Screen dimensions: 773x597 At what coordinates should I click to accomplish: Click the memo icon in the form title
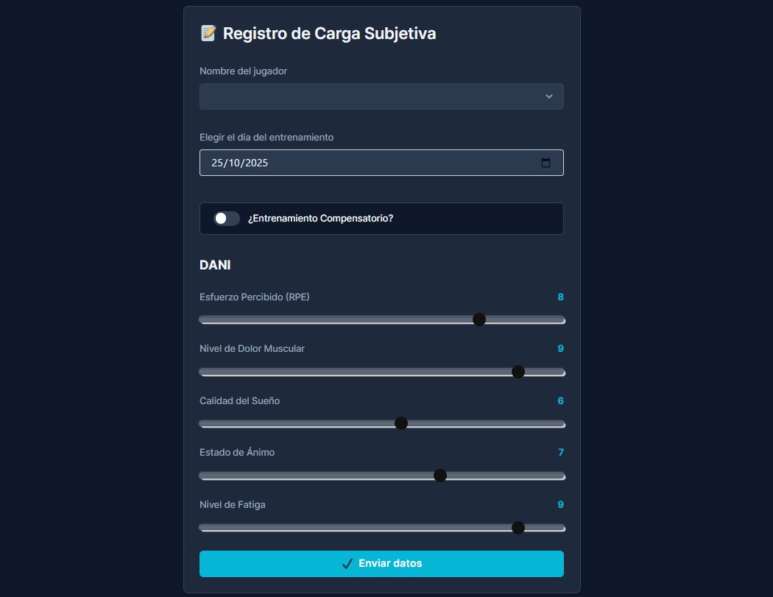tap(209, 32)
